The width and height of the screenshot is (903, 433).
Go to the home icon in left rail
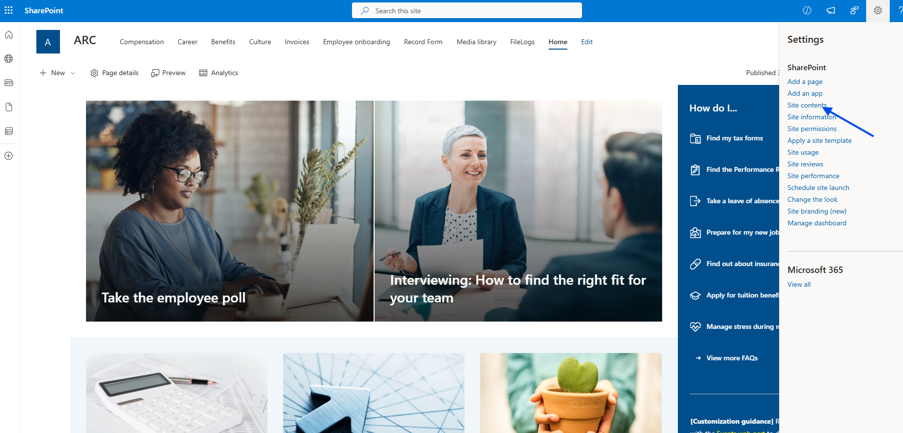pyautogui.click(x=9, y=35)
